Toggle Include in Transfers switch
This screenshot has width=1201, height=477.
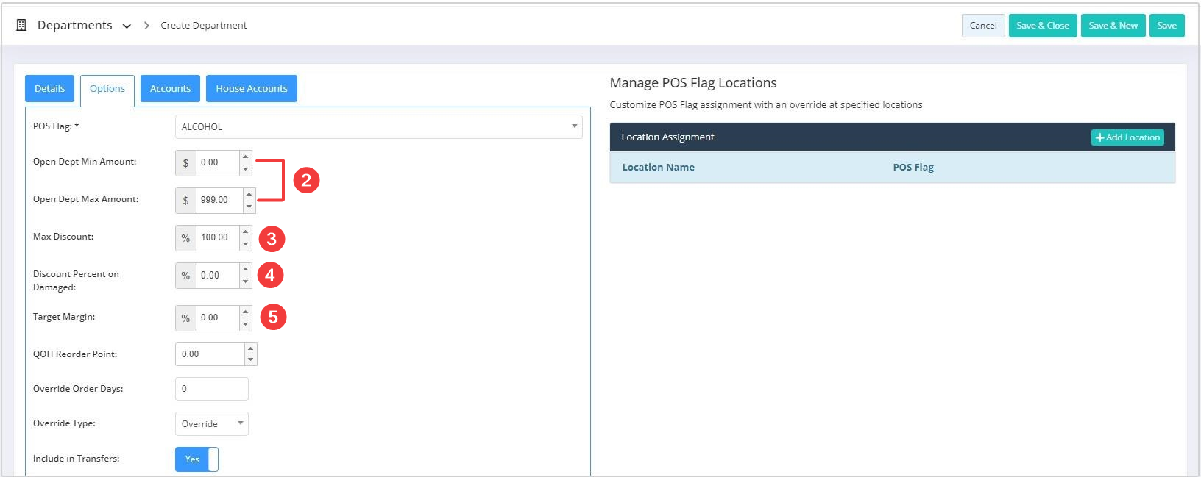click(x=196, y=459)
